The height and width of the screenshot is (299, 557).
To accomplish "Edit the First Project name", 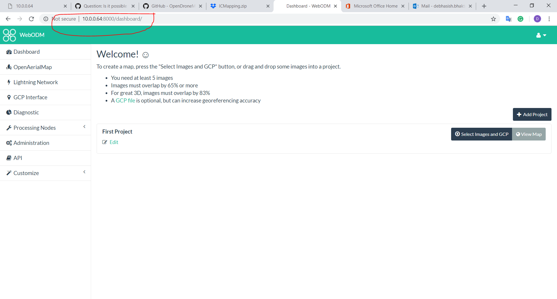I will 113,142.
